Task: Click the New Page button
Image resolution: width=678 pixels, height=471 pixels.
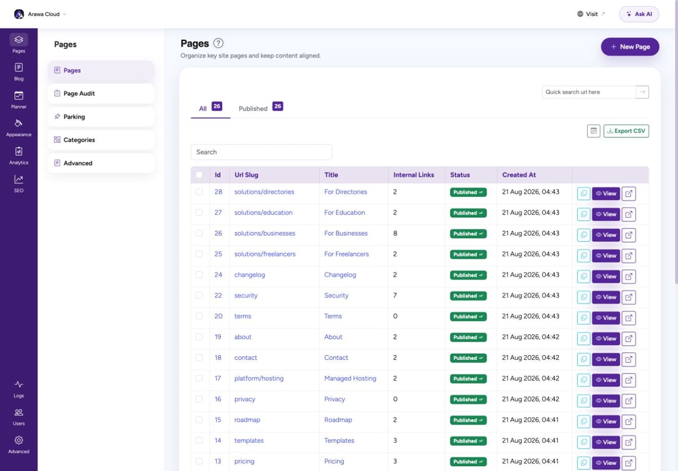Action: coord(630,47)
